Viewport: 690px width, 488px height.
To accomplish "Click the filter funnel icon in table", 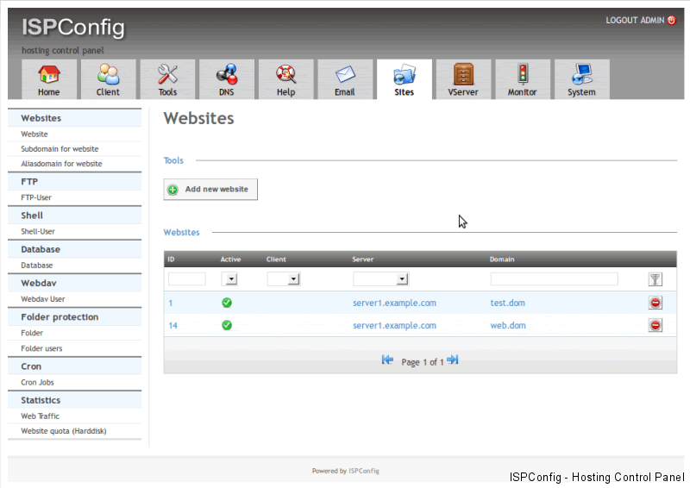I will [x=655, y=279].
